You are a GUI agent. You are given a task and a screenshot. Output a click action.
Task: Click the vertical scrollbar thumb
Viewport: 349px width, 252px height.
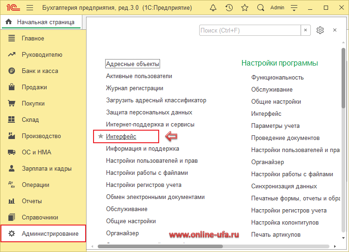tap(343, 78)
